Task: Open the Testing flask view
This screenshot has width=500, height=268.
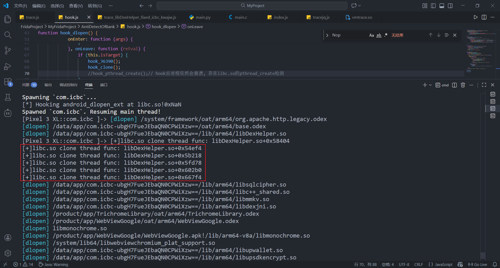Action: click(x=8, y=97)
